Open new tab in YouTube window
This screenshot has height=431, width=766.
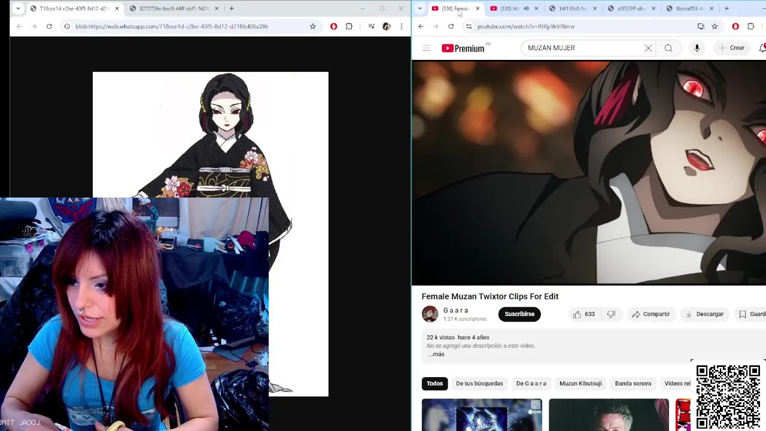(x=727, y=8)
